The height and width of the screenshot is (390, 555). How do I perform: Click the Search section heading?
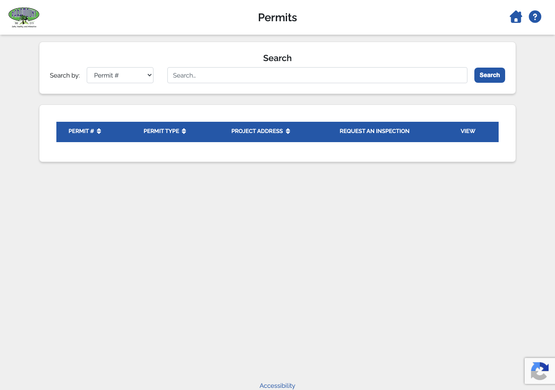click(277, 58)
